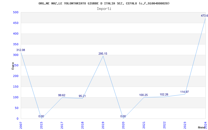208x130 pixels.
Task: Click the 2015 x-axis year label
Action: (x=41, y=125)
